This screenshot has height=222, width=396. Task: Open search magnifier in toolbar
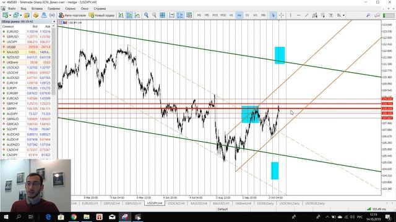click(368, 15)
